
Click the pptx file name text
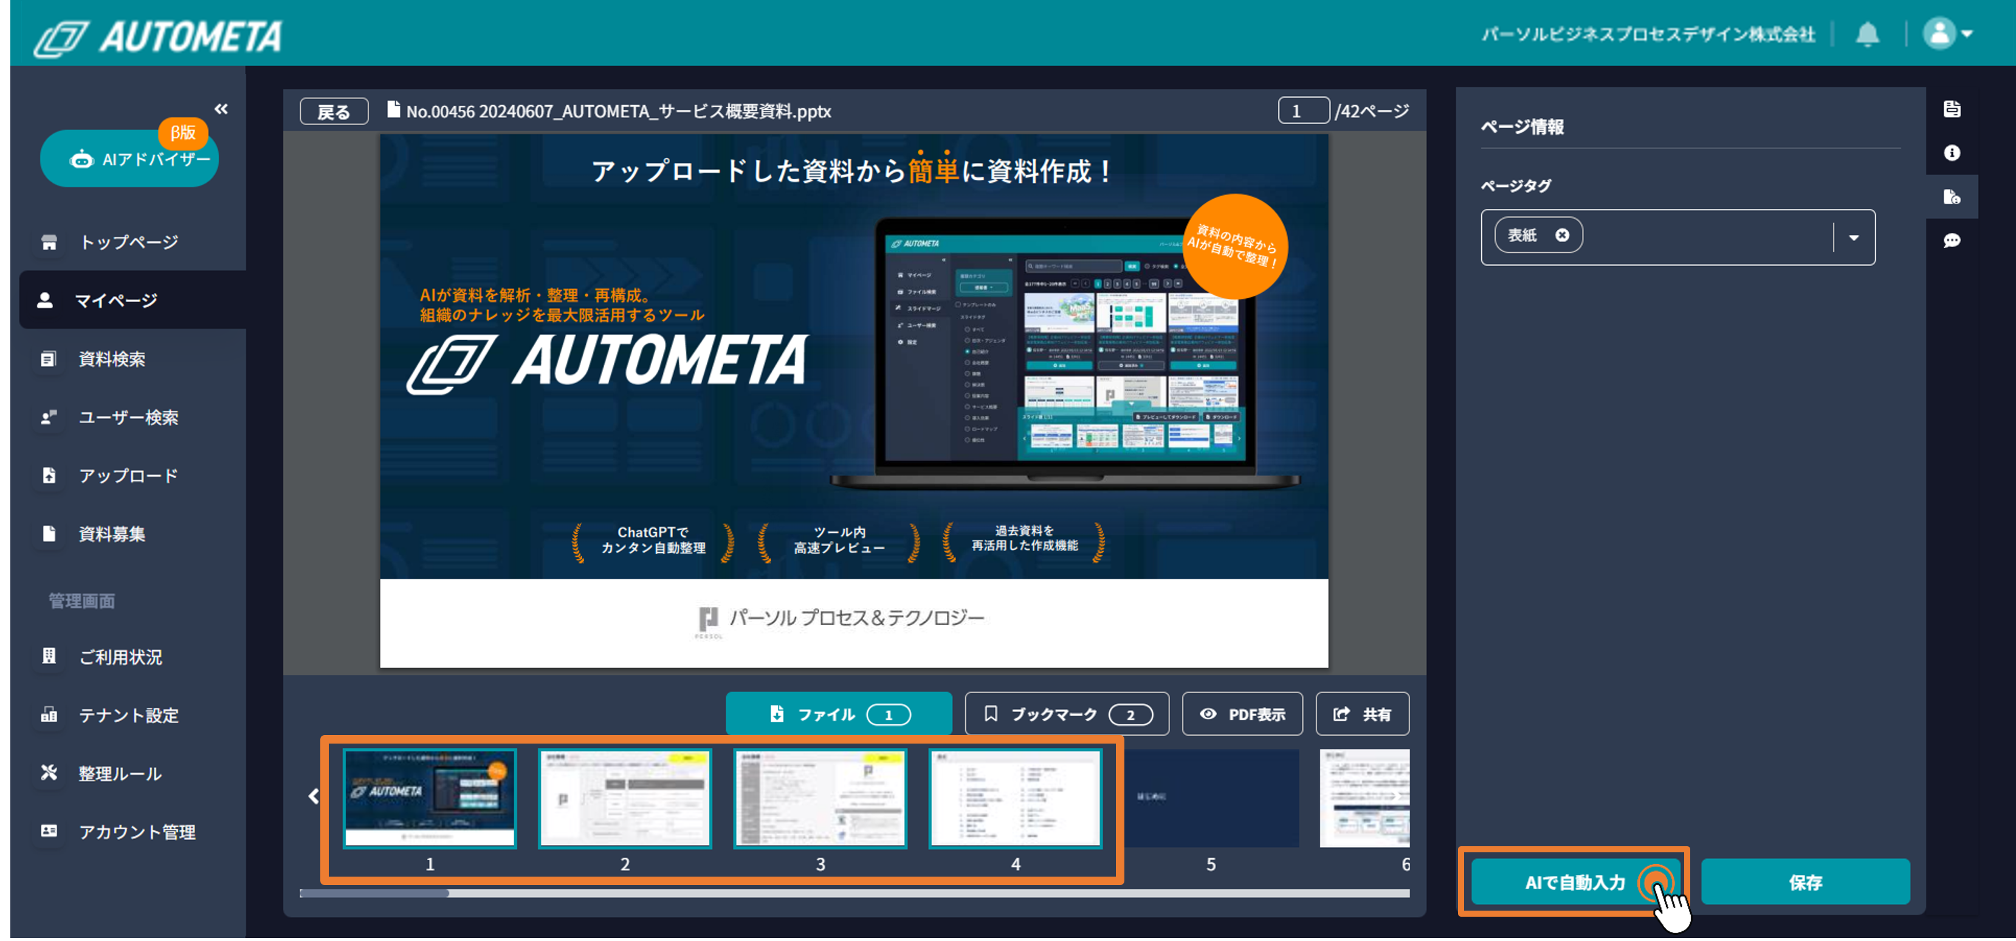[x=618, y=112]
